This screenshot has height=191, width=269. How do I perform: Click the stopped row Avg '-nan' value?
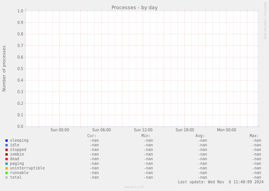click(x=203, y=150)
